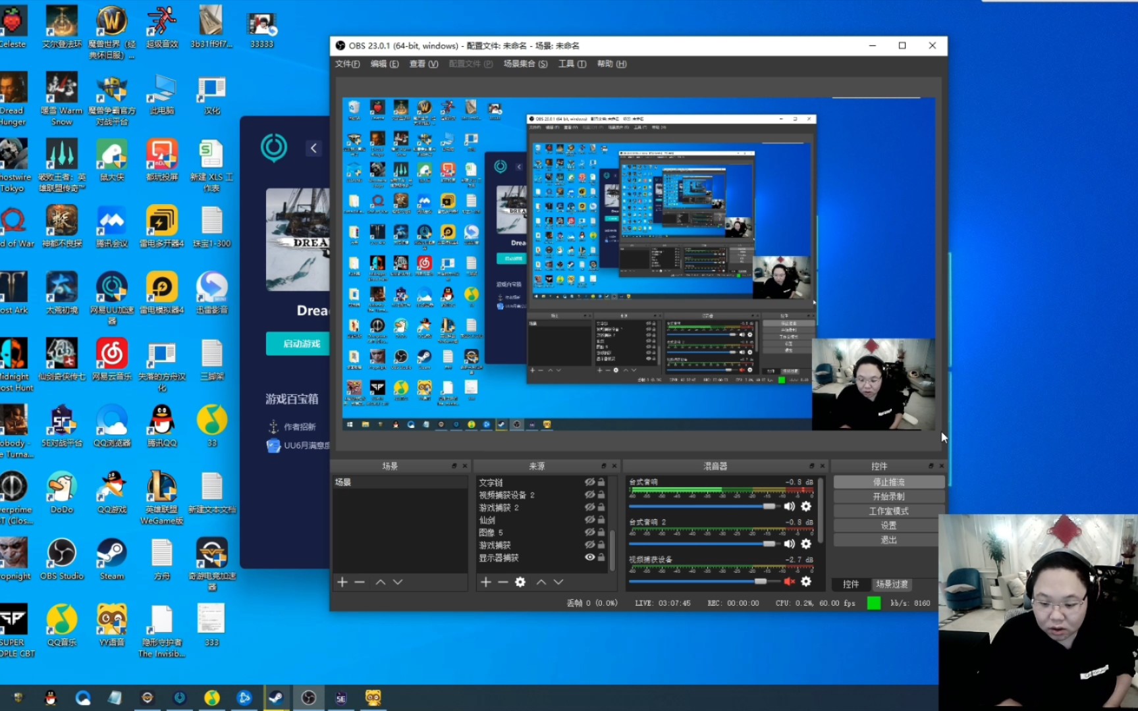The width and height of the screenshot is (1138, 711).
Task: Open 编辑(E) menu
Action: (385, 64)
